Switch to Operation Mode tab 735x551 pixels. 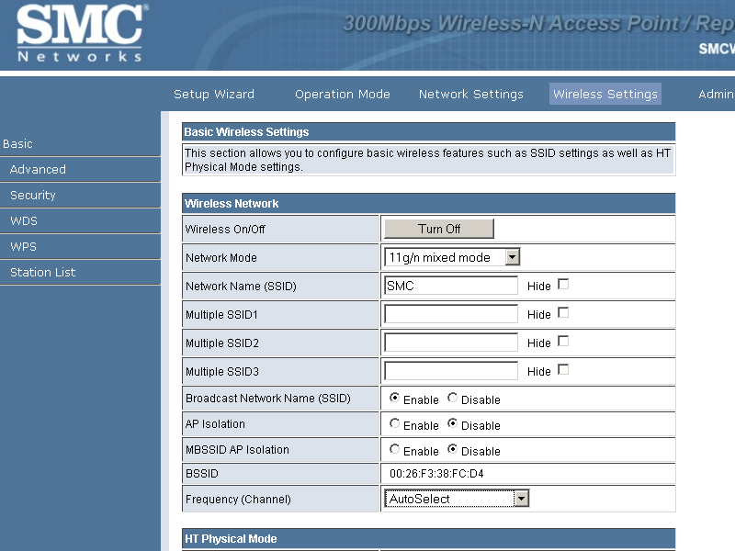point(342,95)
